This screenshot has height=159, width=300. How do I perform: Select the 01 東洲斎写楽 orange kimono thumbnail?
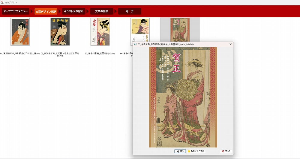tap(20, 31)
